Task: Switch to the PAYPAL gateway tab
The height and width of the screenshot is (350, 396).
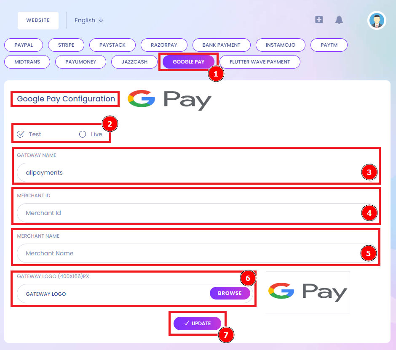Action: [24, 45]
